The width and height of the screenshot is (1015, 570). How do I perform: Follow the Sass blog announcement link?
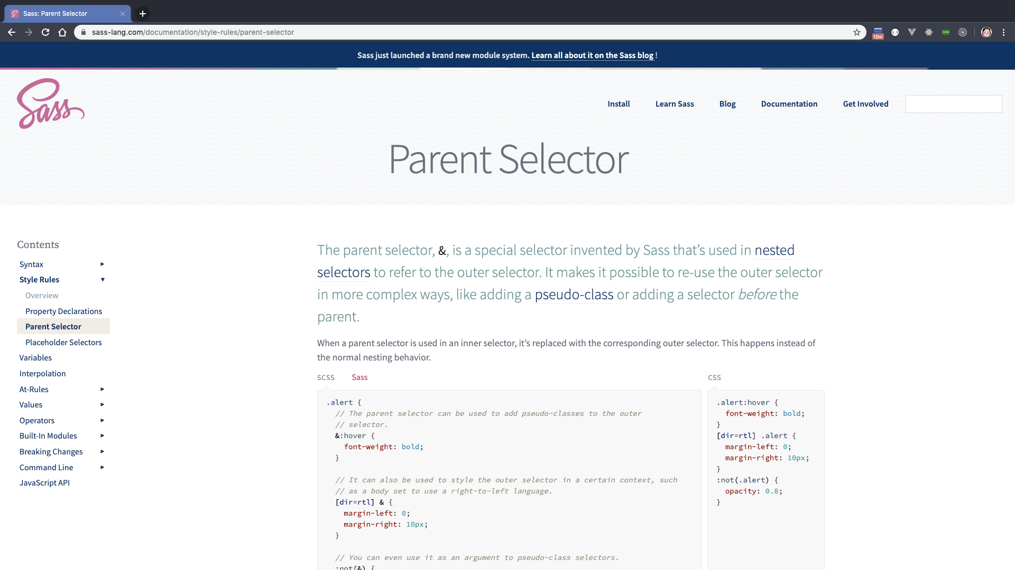click(x=593, y=55)
